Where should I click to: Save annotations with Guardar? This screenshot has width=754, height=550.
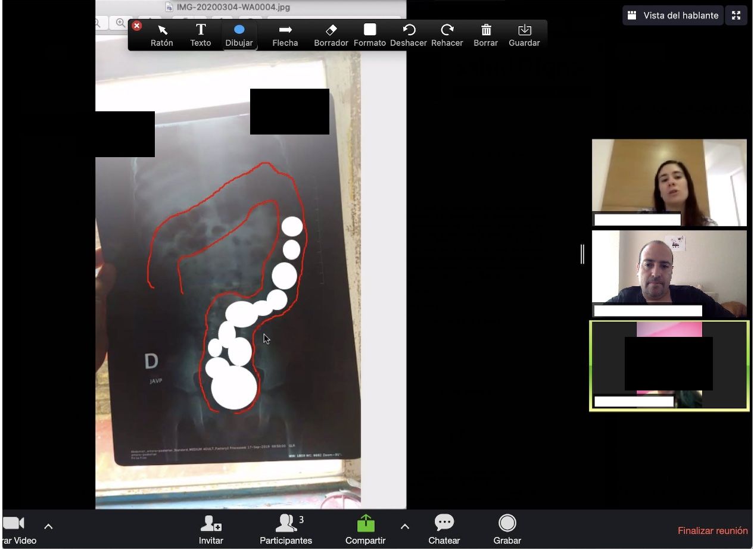[x=524, y=36]
